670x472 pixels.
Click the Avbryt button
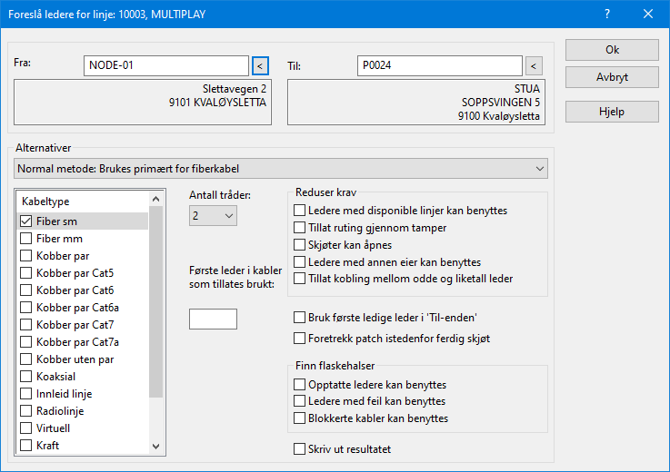(612, 77)
